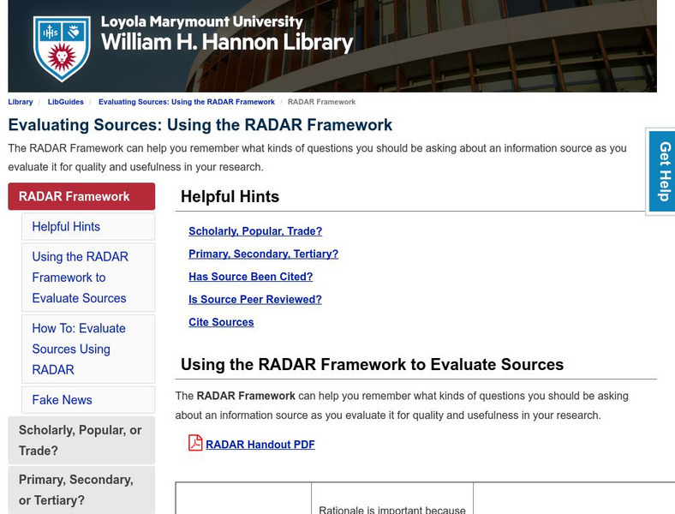Select the RADAR Framework sidebar tab

click(x=81, y=196)
